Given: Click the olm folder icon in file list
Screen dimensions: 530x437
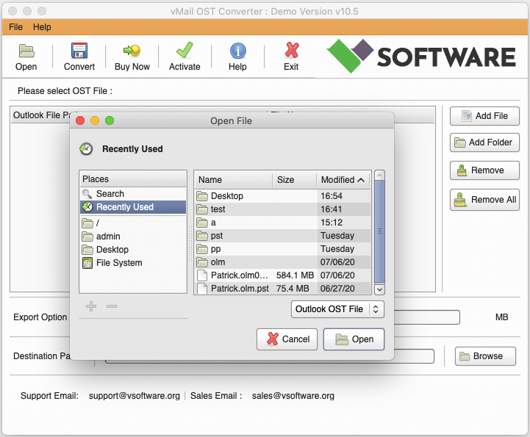Looking at the screenshot, I should tap(202, 262).
